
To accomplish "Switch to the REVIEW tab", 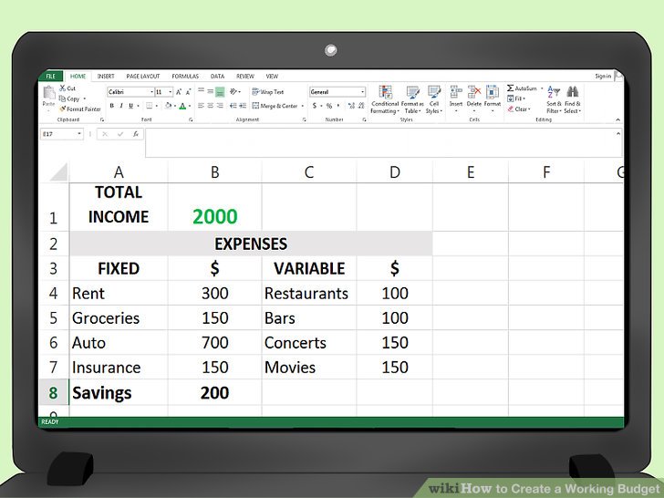I will click(x=245, y=77).
